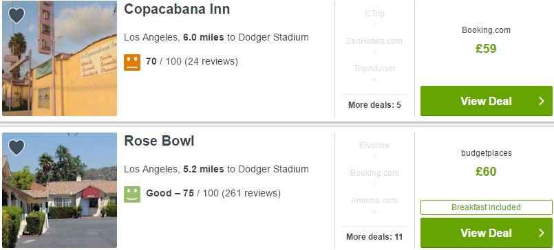
Task: Click the £59 Booking.com price
Action: [x=486, y=48]
